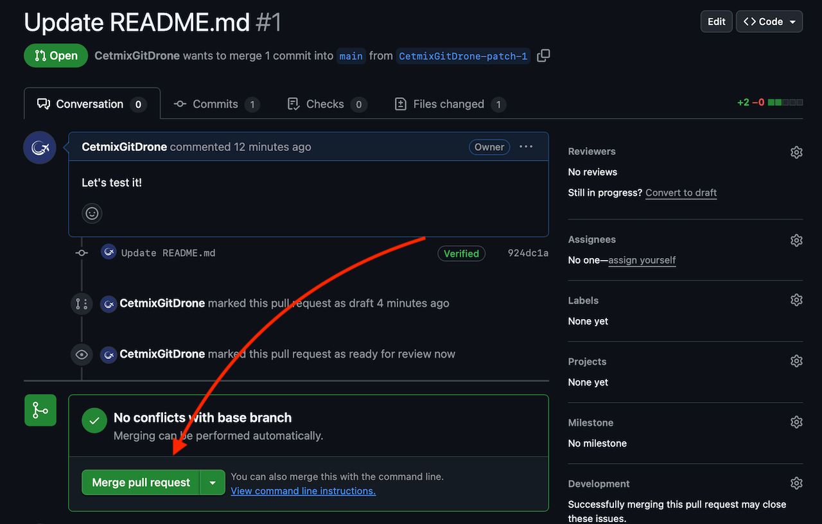
Task: Open the Reviewers settings gear
Action: [796, 152]
